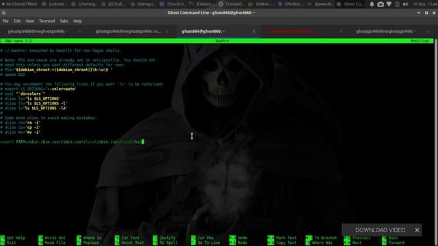The height and width of the screenshot is (246, 438).
Task: Close the red-titled terminal tab
Action: click(x=341, y=31)
